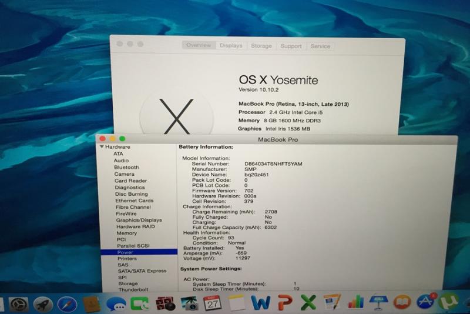The height and width of the screenshot is (314, 470).
Task: Select Parallel SCSI in the sidebar
Action: click(133, 246)
